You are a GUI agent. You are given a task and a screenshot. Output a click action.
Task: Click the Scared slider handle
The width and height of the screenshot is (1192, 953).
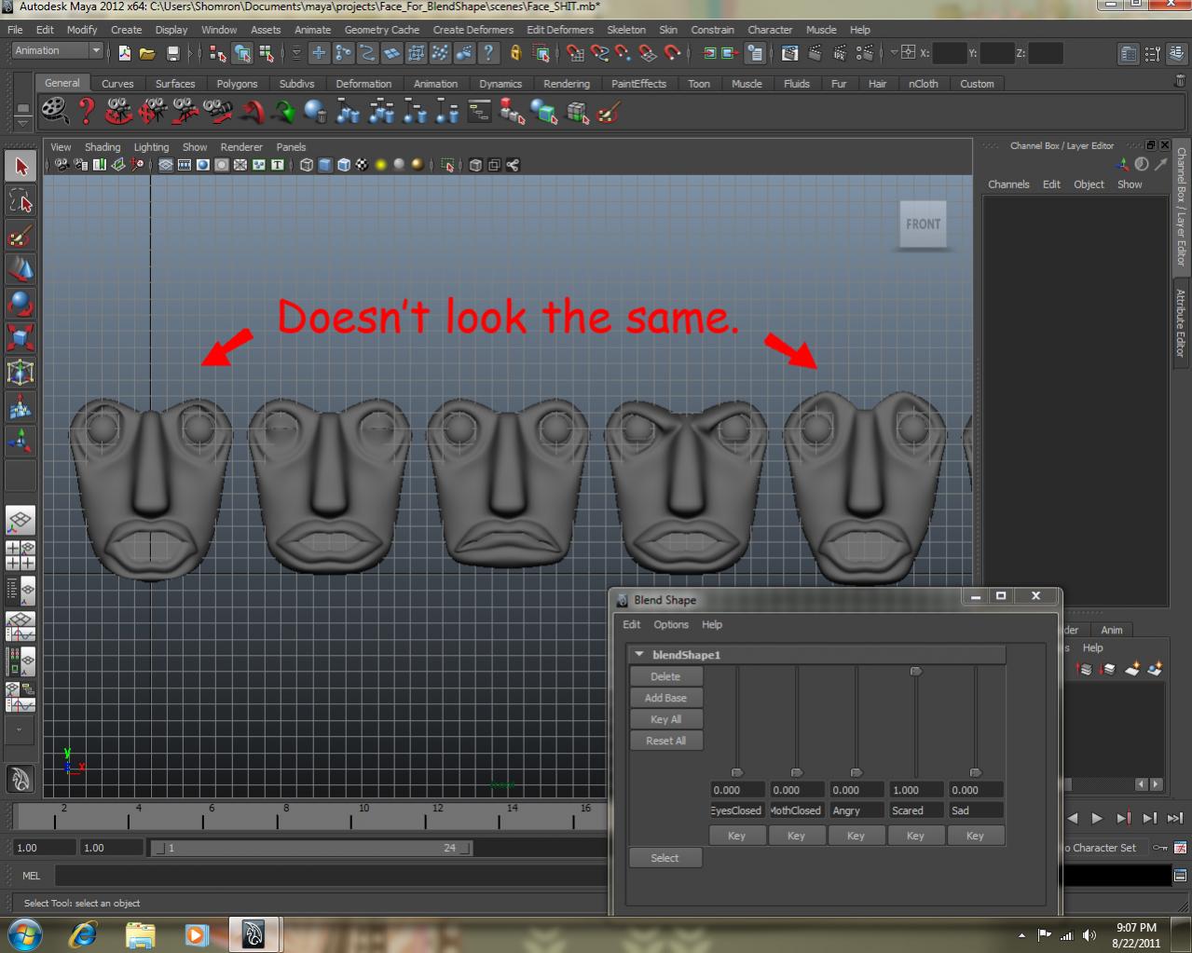click(x=916, y=671)
